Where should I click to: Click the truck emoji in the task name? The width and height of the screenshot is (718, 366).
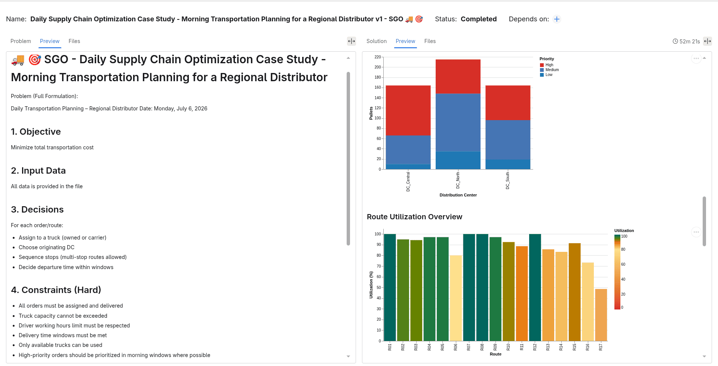(x=409, y=19)
